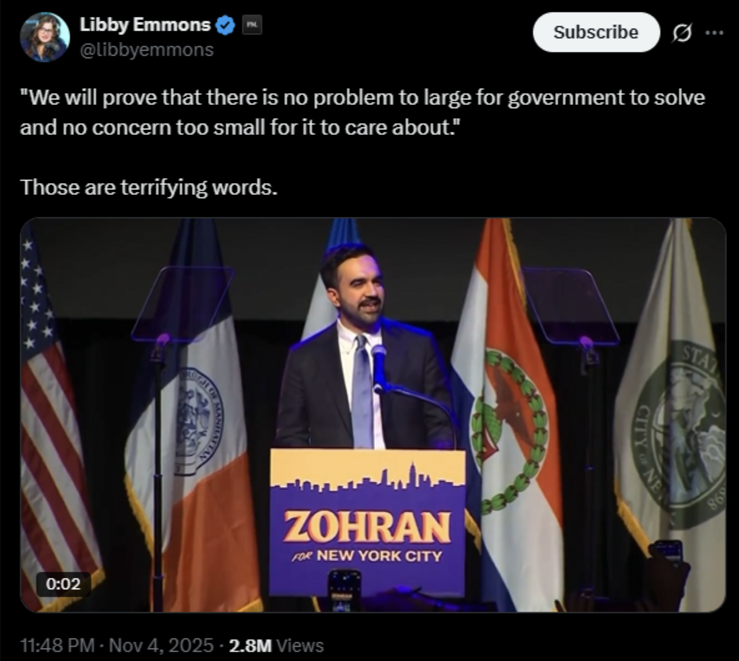This screenshot has height=661, width=739.
Task: Click the quoted tweet text about government
Action: pos(362,112)
